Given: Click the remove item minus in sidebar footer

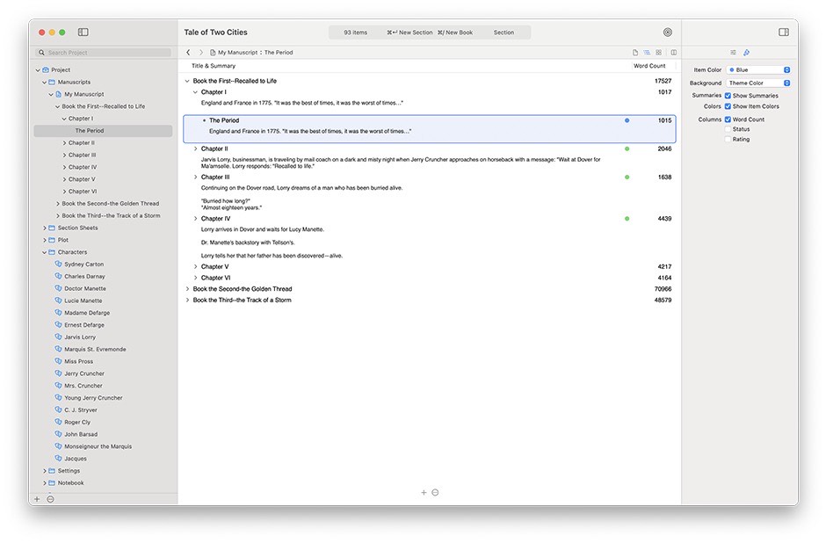Looking at the screenshot, I should pos(51,499).
